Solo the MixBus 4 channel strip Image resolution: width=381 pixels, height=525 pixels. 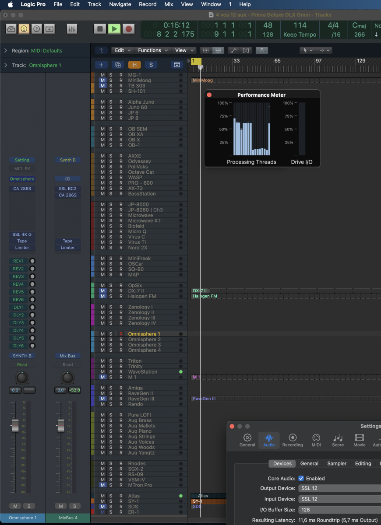[74, 506]
